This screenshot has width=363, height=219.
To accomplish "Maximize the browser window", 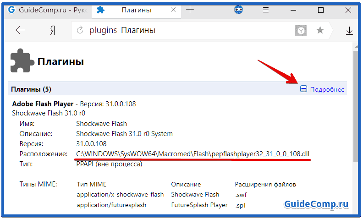I will point(321,10).
